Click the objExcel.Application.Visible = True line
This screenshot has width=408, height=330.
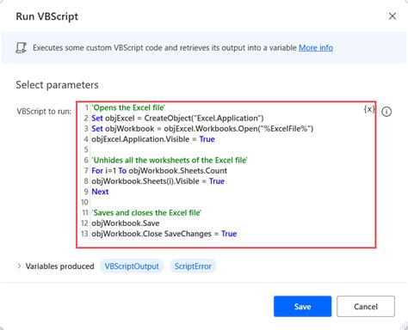pyautogui.click(x=153, y=139)
